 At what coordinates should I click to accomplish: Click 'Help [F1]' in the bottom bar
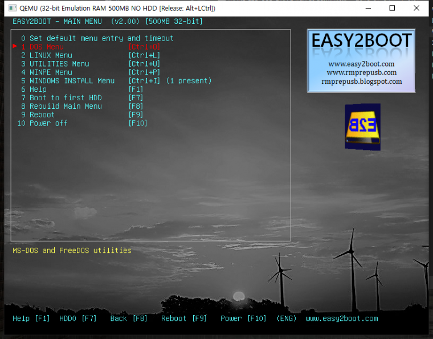[x=31, y=318]
